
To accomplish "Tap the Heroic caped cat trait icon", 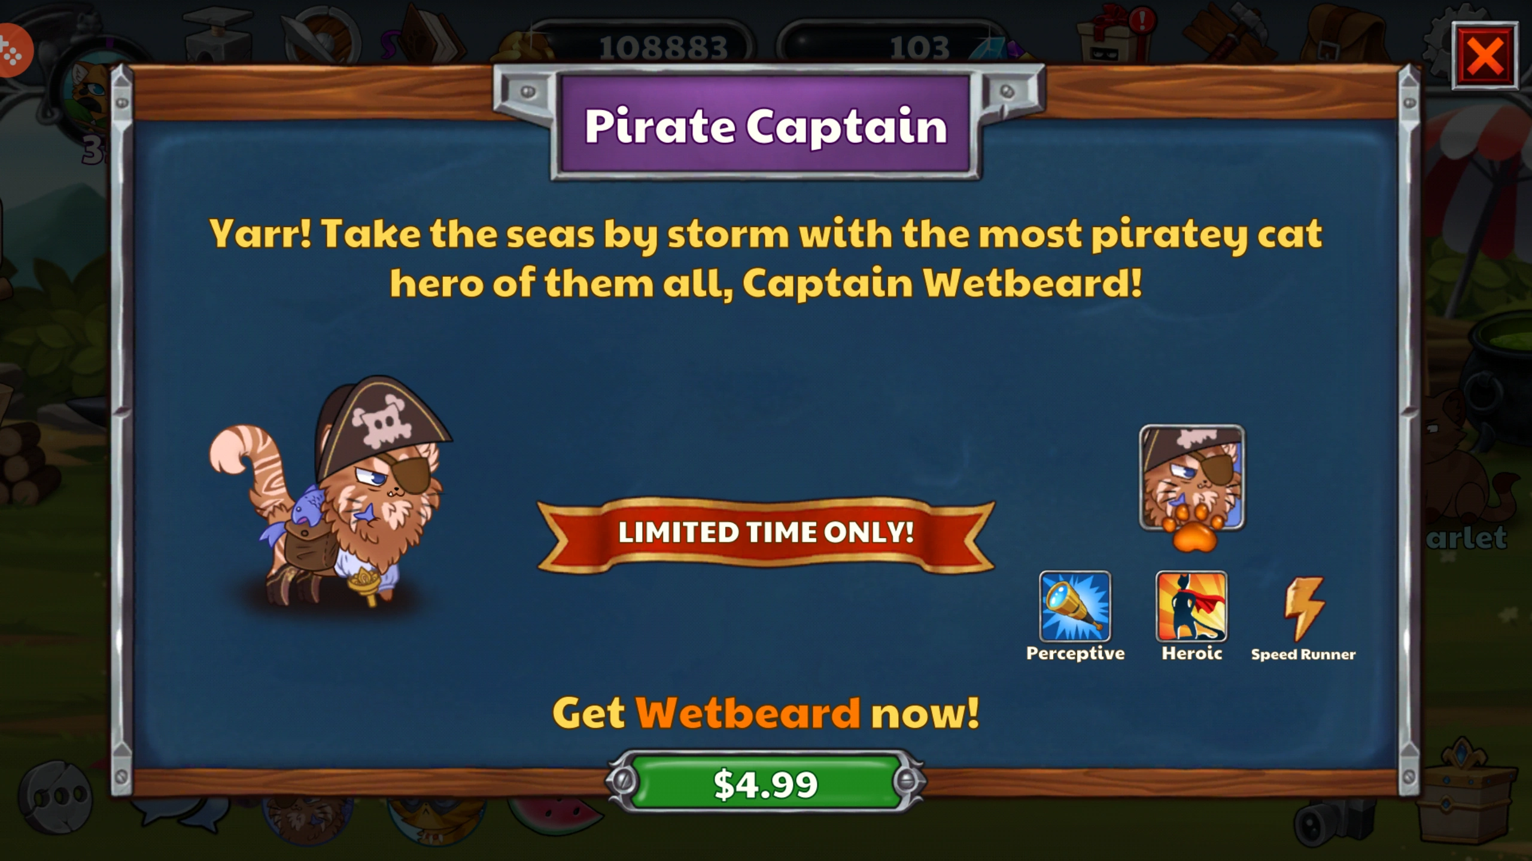I will tap(1191, 606).
